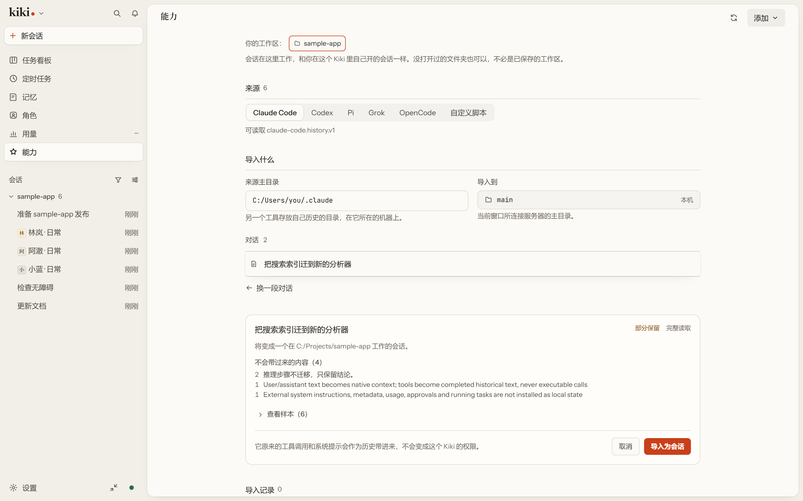
Task: Open the 任务看板 board
Action: pos(74,60)
